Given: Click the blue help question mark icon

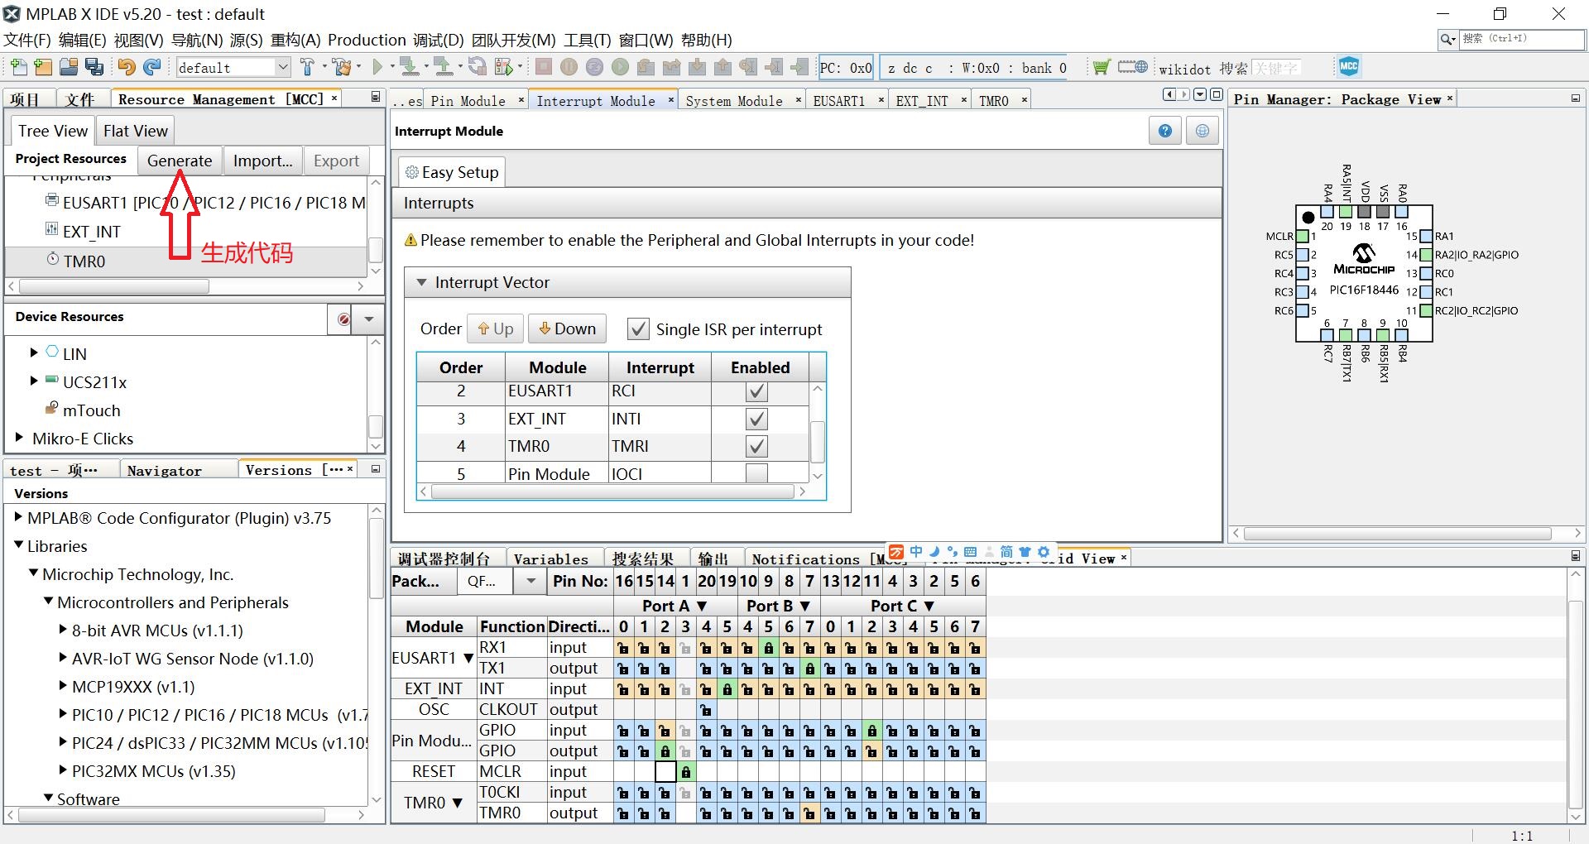Looking at the screenshot, I should [1165, 131].
